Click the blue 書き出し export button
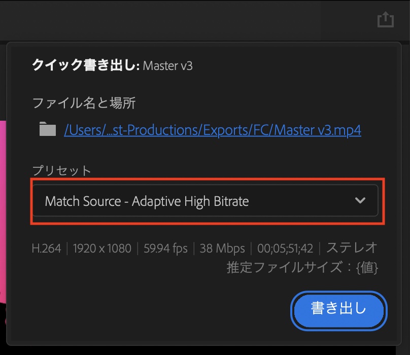This screenshot has width=410, height=355. point(338,311)
